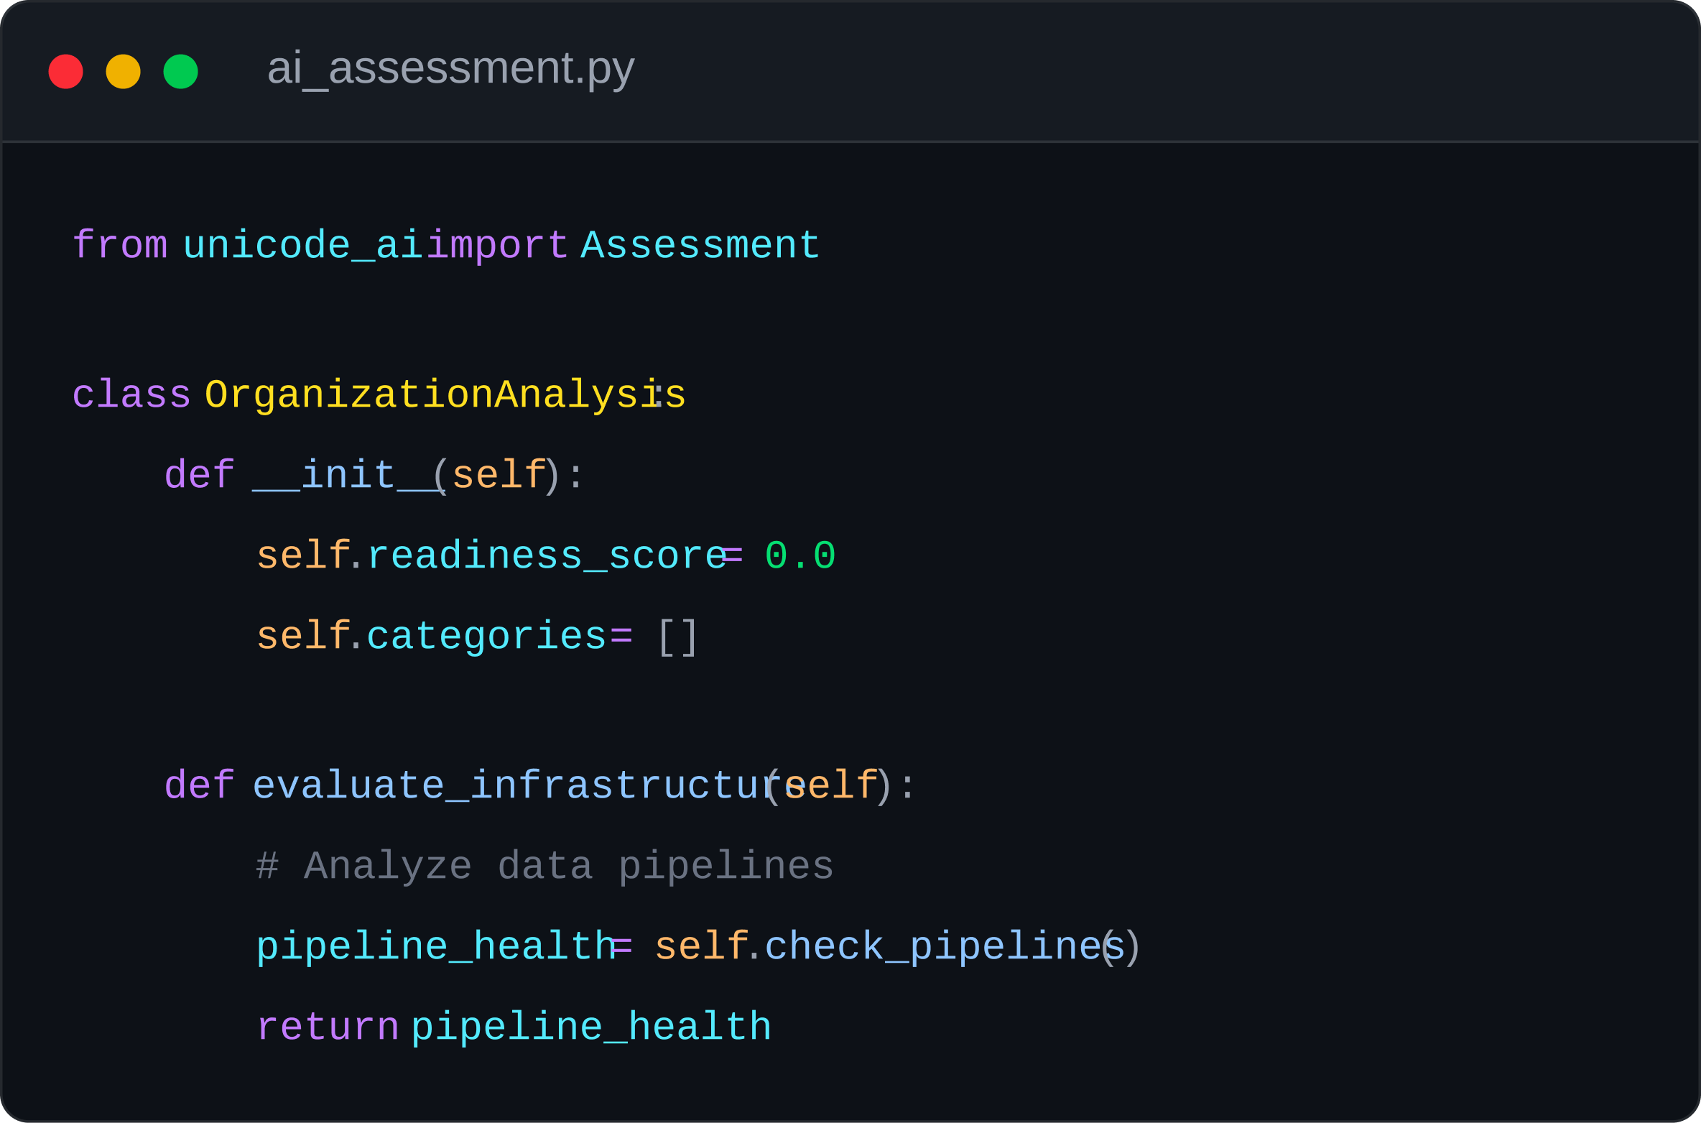The height and width of the screenshot is (1123, 1701).
Task: Select the return pipeline_health statement
Action: tap(514, 1025)
